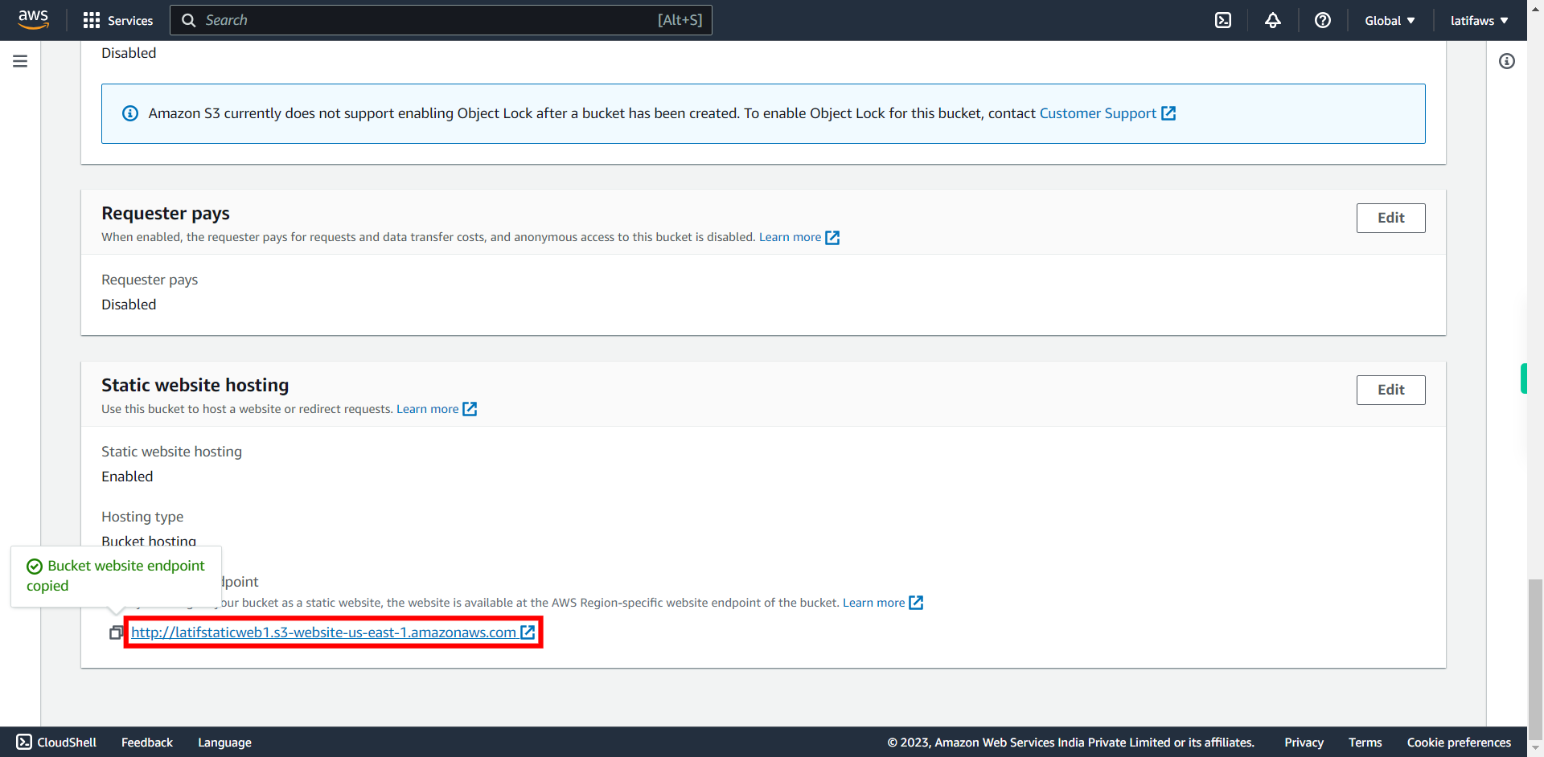Select the Enabled status under Static website hosting
Viewport: 1544px width, 757px height.
127,477
